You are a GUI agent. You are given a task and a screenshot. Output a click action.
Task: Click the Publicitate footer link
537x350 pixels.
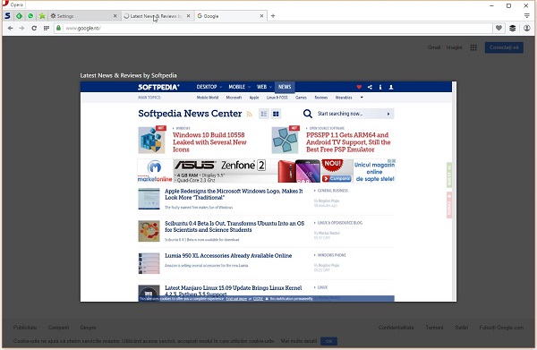tap(25, 328)
